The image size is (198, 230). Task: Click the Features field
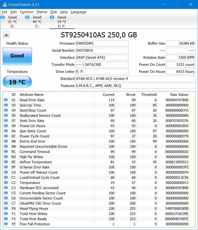pos(135,86)
